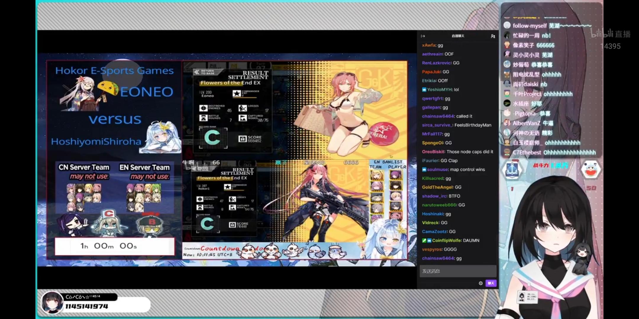Open 面码daiski's avatar icon
The height and width of the screenshot is (319, 639).
507,84
